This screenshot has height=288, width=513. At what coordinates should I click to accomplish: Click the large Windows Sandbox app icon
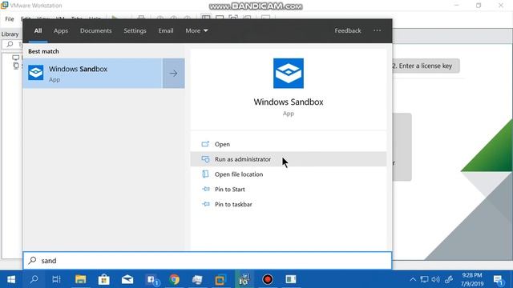point(289,73)
